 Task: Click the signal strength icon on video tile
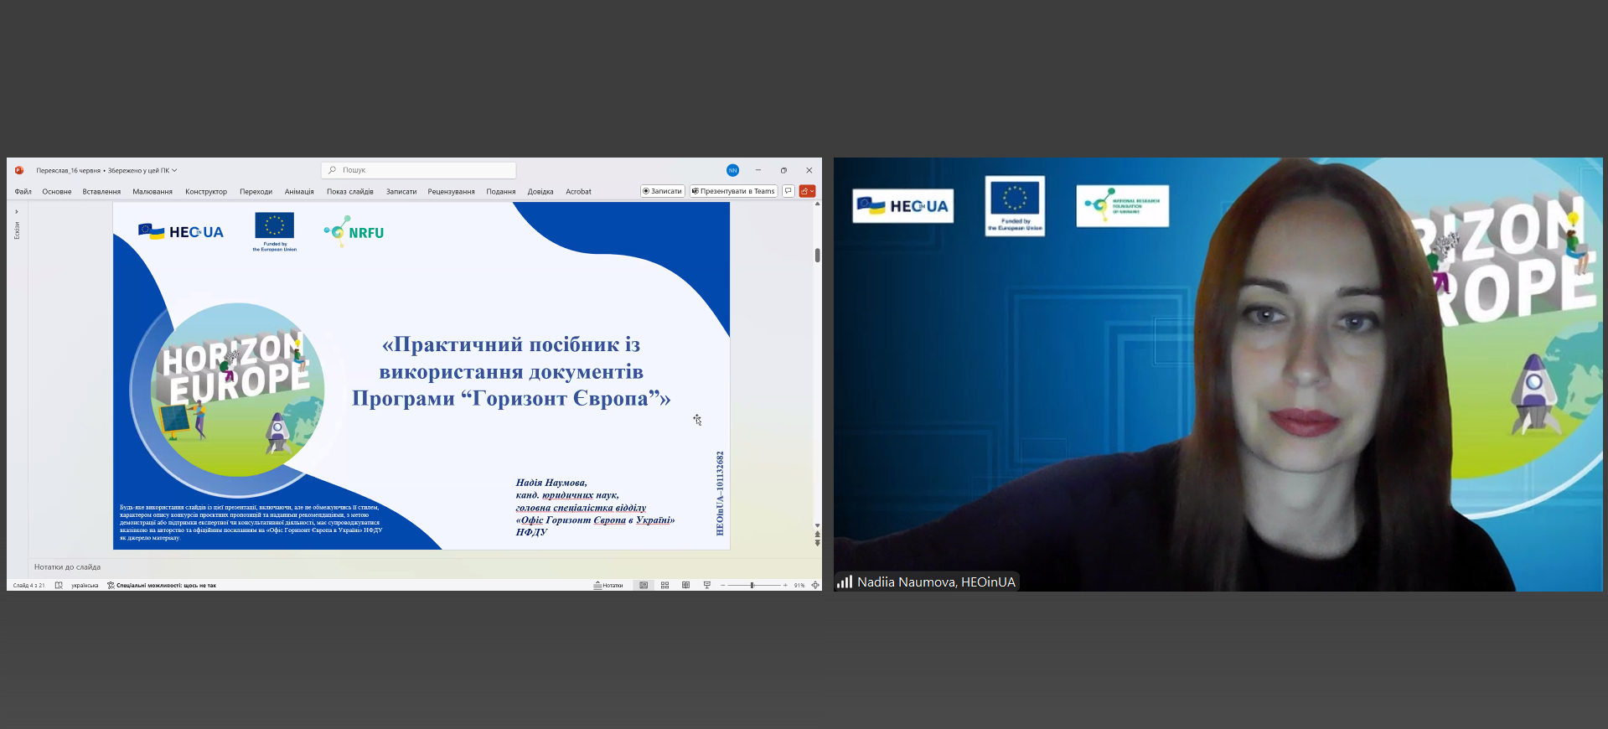click(x=845, y=582)
